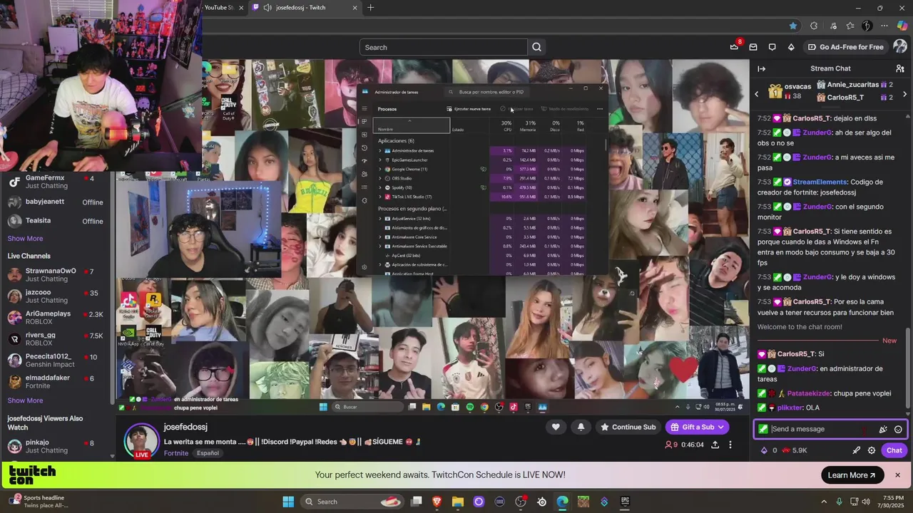Open the emote picker in the message box
Screen dimensions: 913x513
[898, 429]
